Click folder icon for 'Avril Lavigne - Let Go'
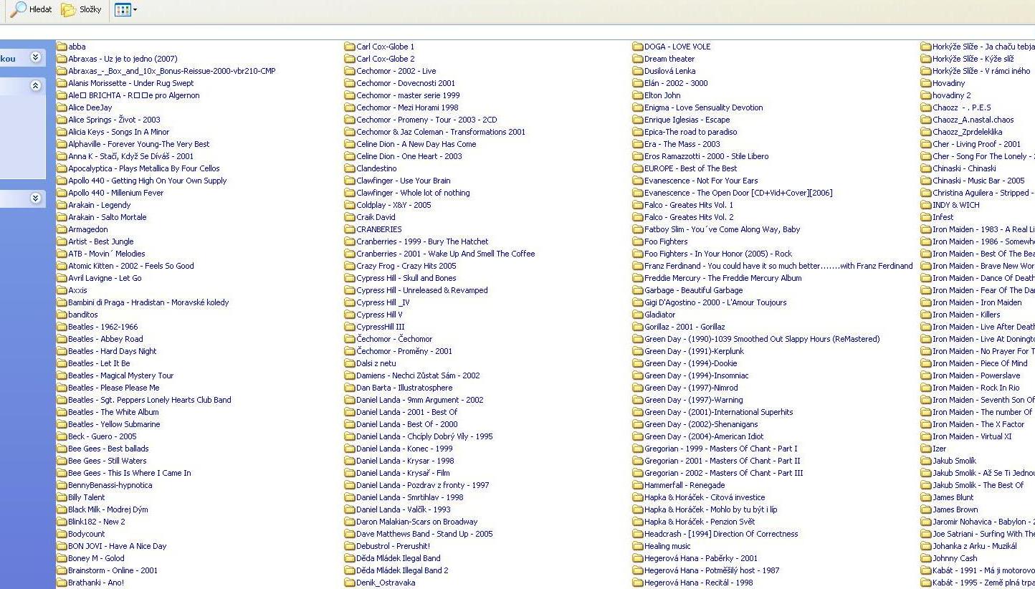 62,278
